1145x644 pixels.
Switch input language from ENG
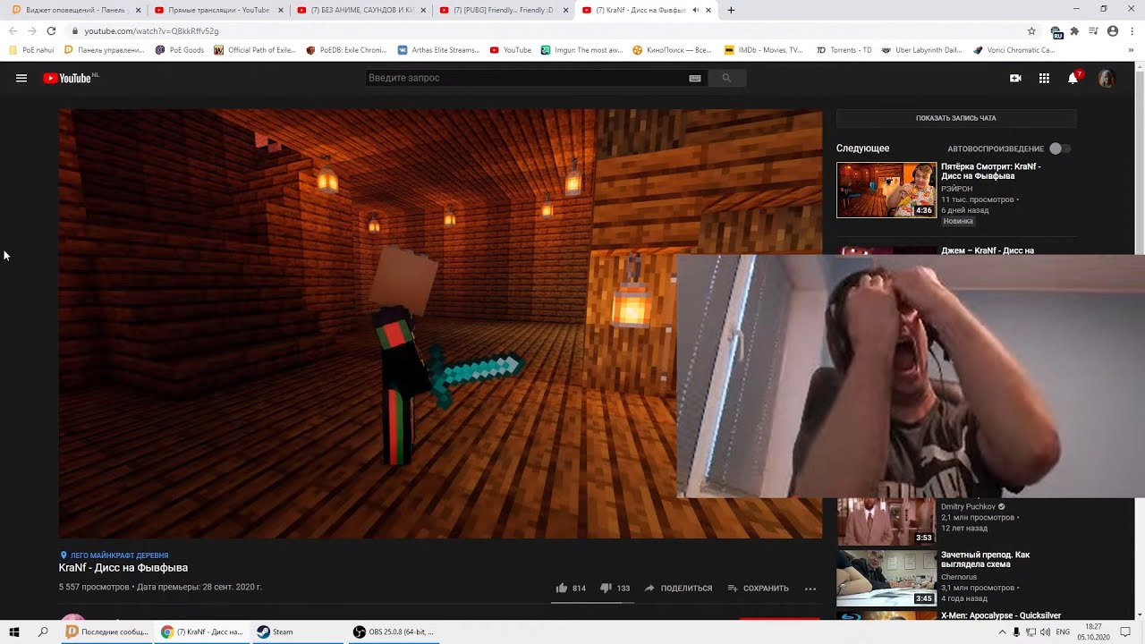click(1063, 631)
